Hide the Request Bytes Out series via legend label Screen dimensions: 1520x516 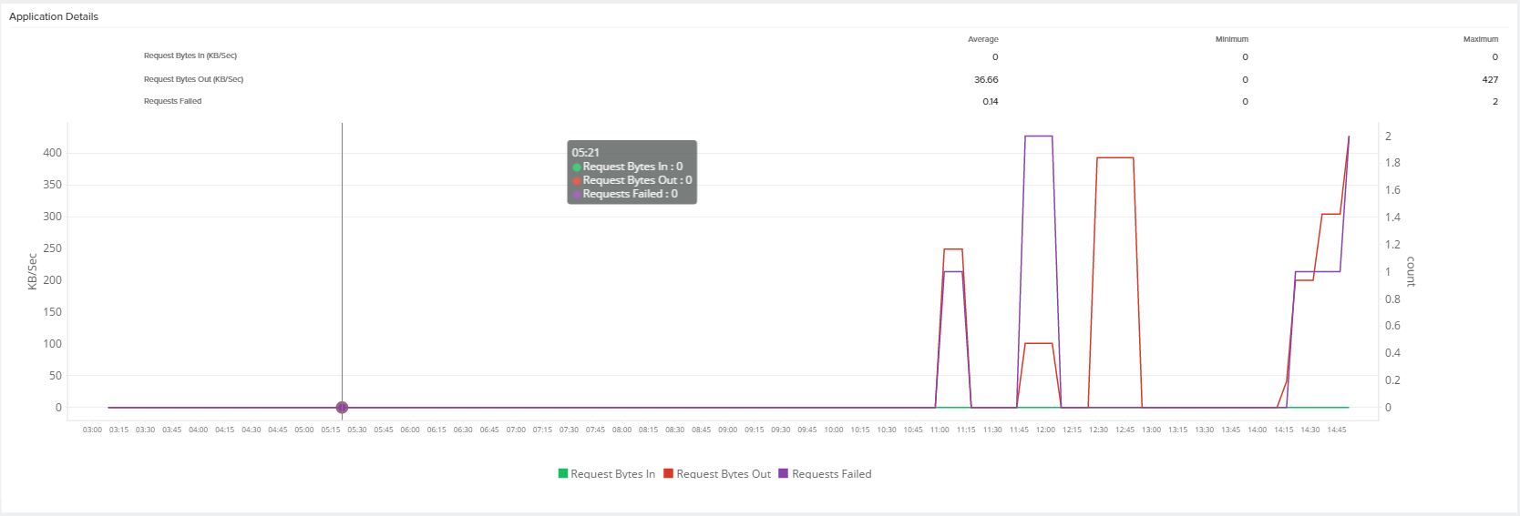[724, 474]
